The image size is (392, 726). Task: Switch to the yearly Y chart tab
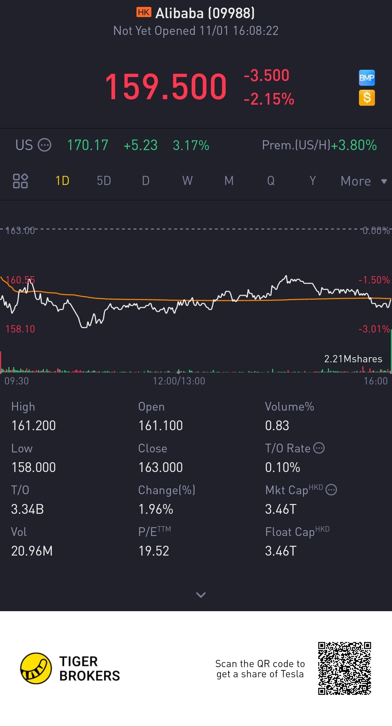(x=313, y=181)
